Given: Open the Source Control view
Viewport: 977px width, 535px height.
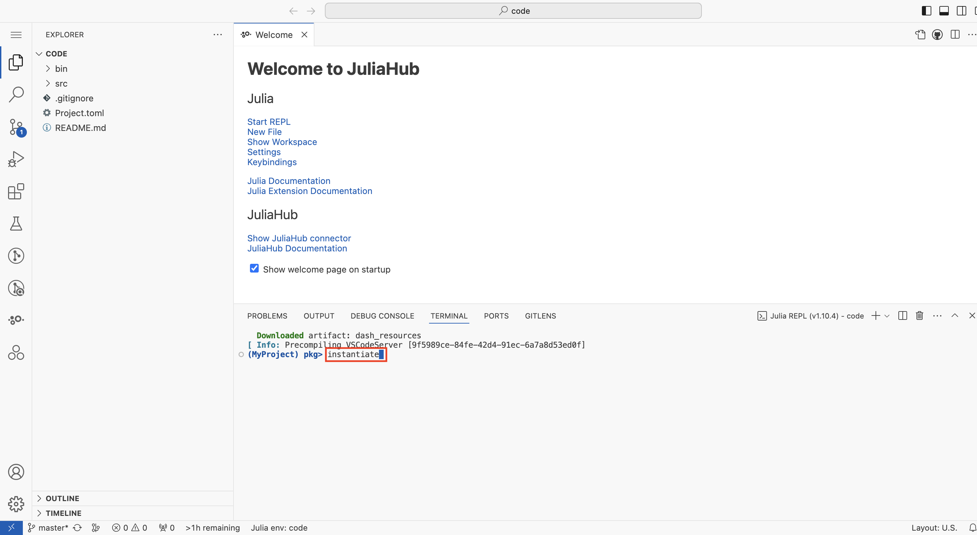Looking at the screenshot, I should pos(16,127).
